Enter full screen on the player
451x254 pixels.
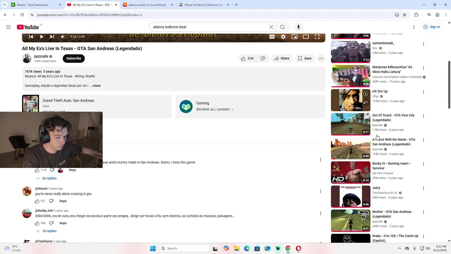[x=317, y=37]
